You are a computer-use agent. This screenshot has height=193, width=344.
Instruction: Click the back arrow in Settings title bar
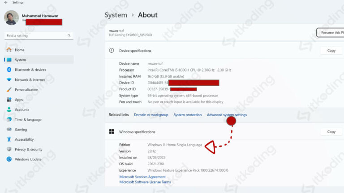[5, 3]
